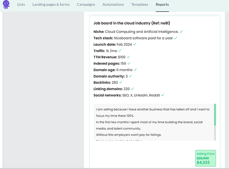
Task: Click the checkmark next to Niche
Action: point(181,32)
